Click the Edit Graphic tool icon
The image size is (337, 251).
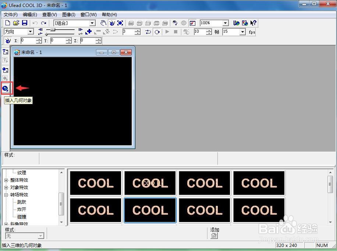coord(6,79)
